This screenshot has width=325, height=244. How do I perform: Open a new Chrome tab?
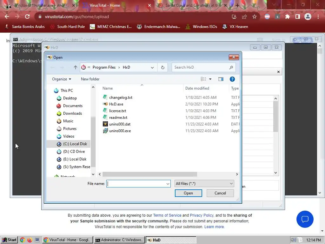point(237,5)
